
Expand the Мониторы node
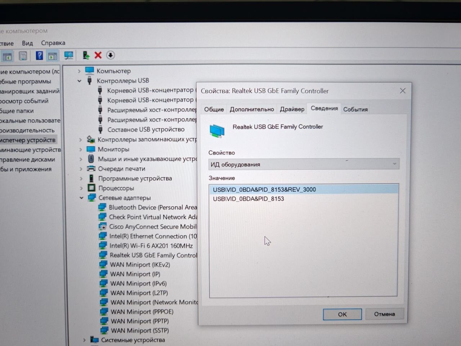pos(80,149)
